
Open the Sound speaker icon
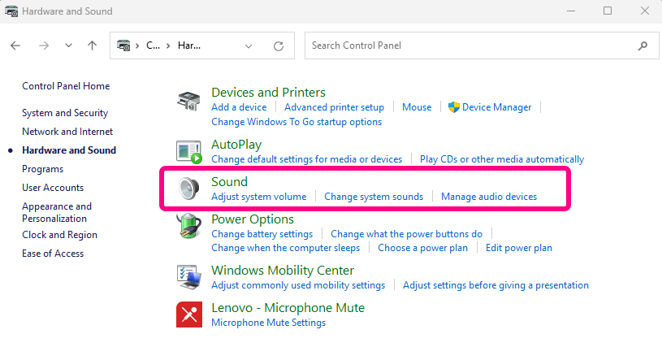coord(188,188)
